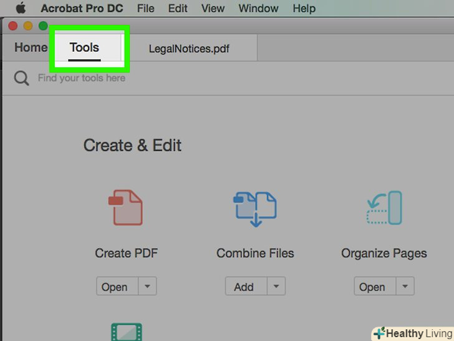Image resolution: width=454 pixels, height=341 pixels.
Task: Click the magnifying glass search icon
Action: pos(21,78)
